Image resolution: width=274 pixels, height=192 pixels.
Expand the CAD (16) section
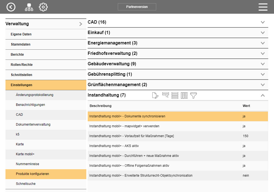coord(262,22)
